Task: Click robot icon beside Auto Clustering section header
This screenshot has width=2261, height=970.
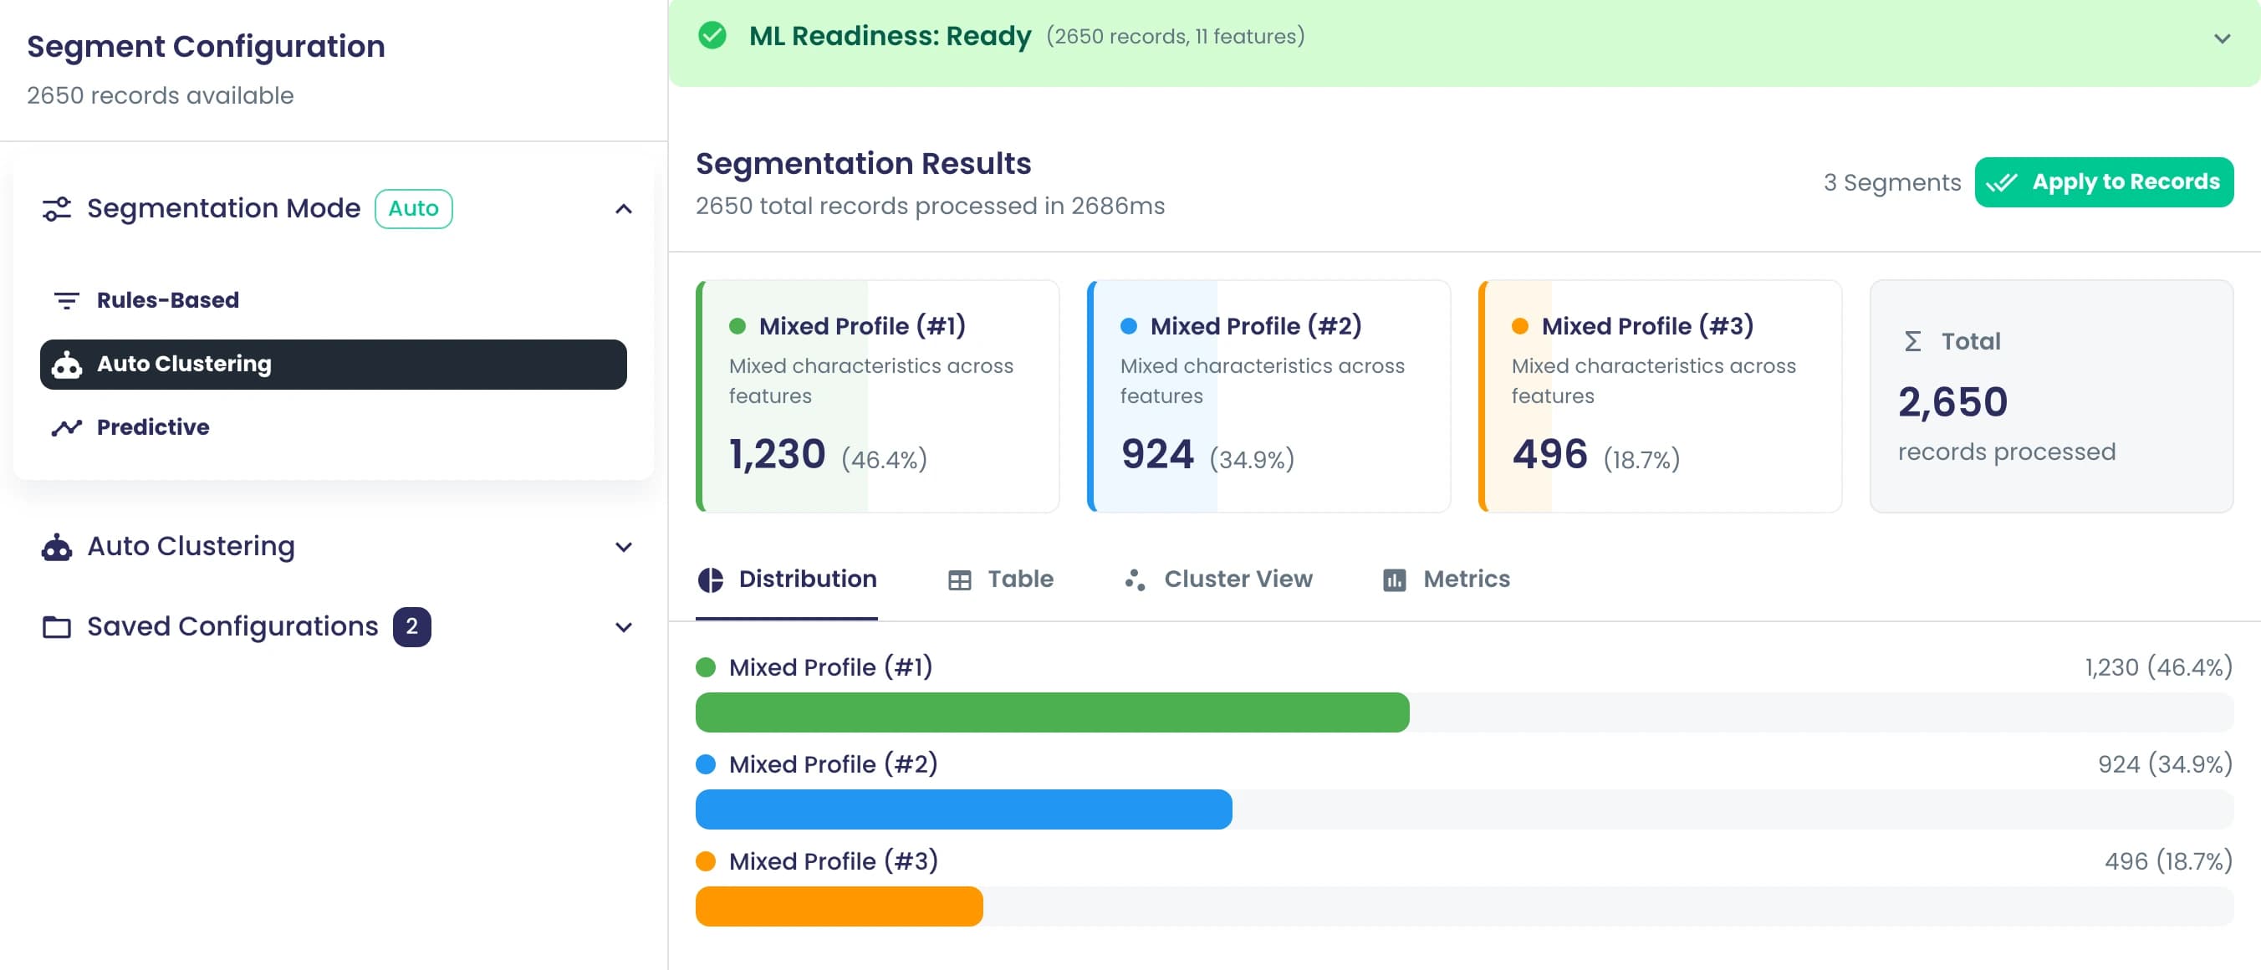Action: coord(57,547)
